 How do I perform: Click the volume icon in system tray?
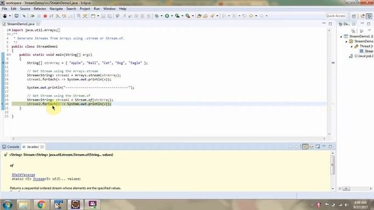click(347, 205)
